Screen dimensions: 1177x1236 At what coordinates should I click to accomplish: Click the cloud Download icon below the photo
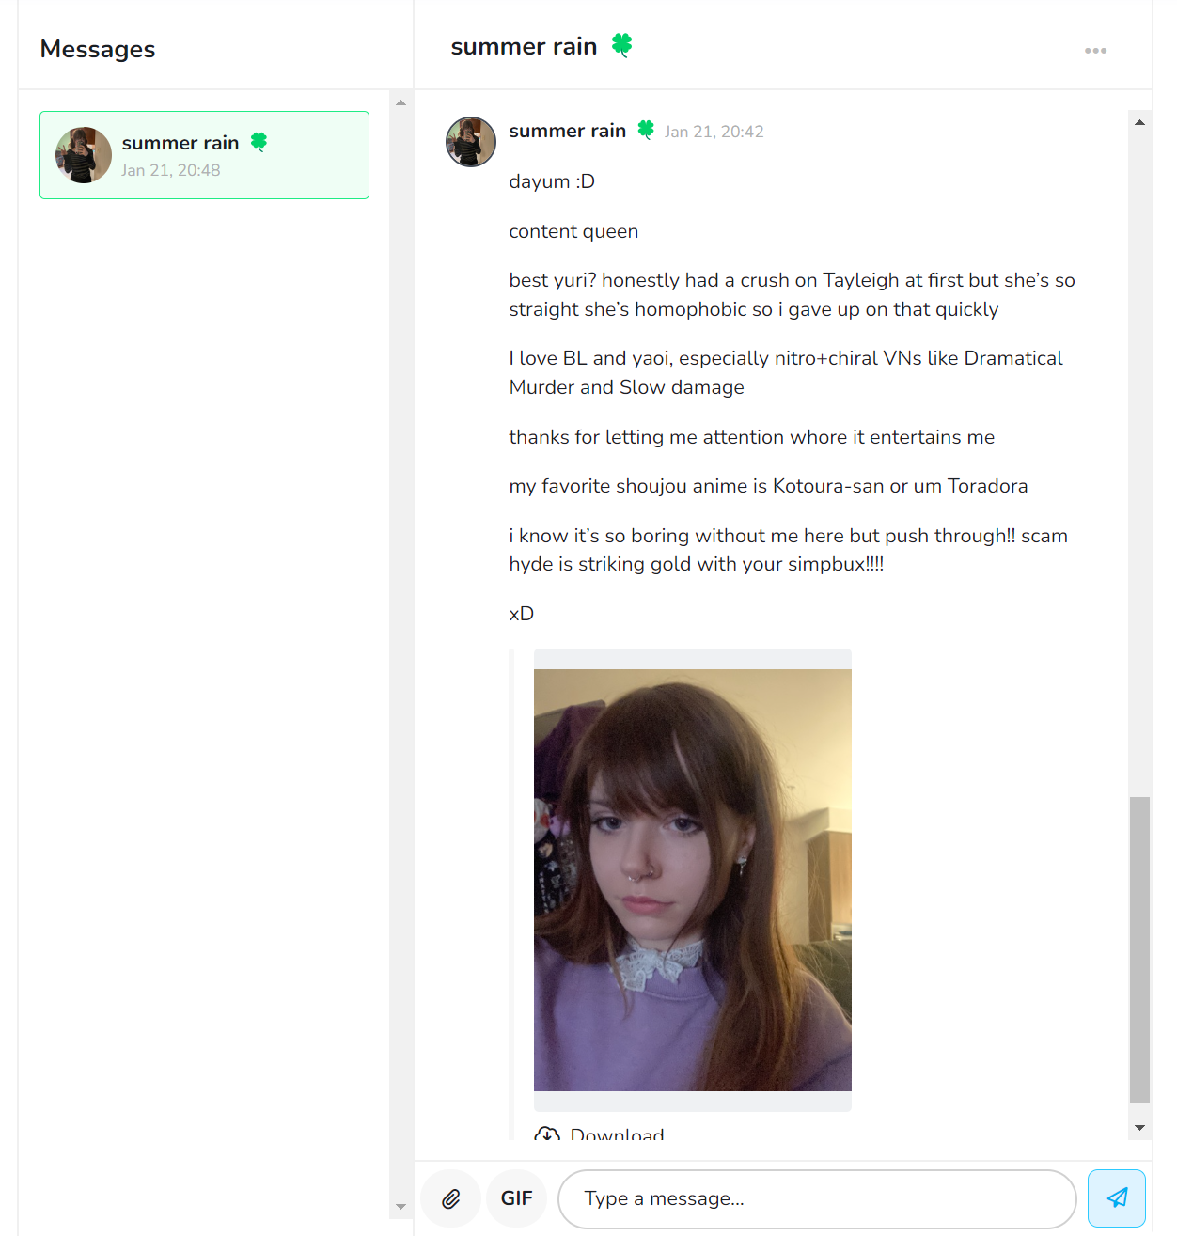point(547,1134)
